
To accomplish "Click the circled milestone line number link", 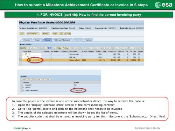I will click(36, 60).
